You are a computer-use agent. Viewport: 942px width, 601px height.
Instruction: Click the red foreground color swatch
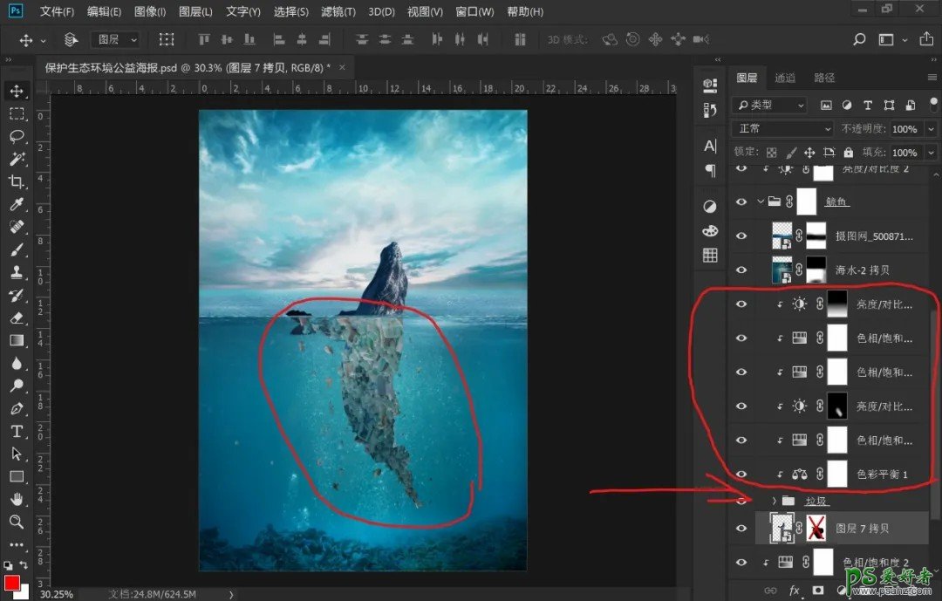12,583
